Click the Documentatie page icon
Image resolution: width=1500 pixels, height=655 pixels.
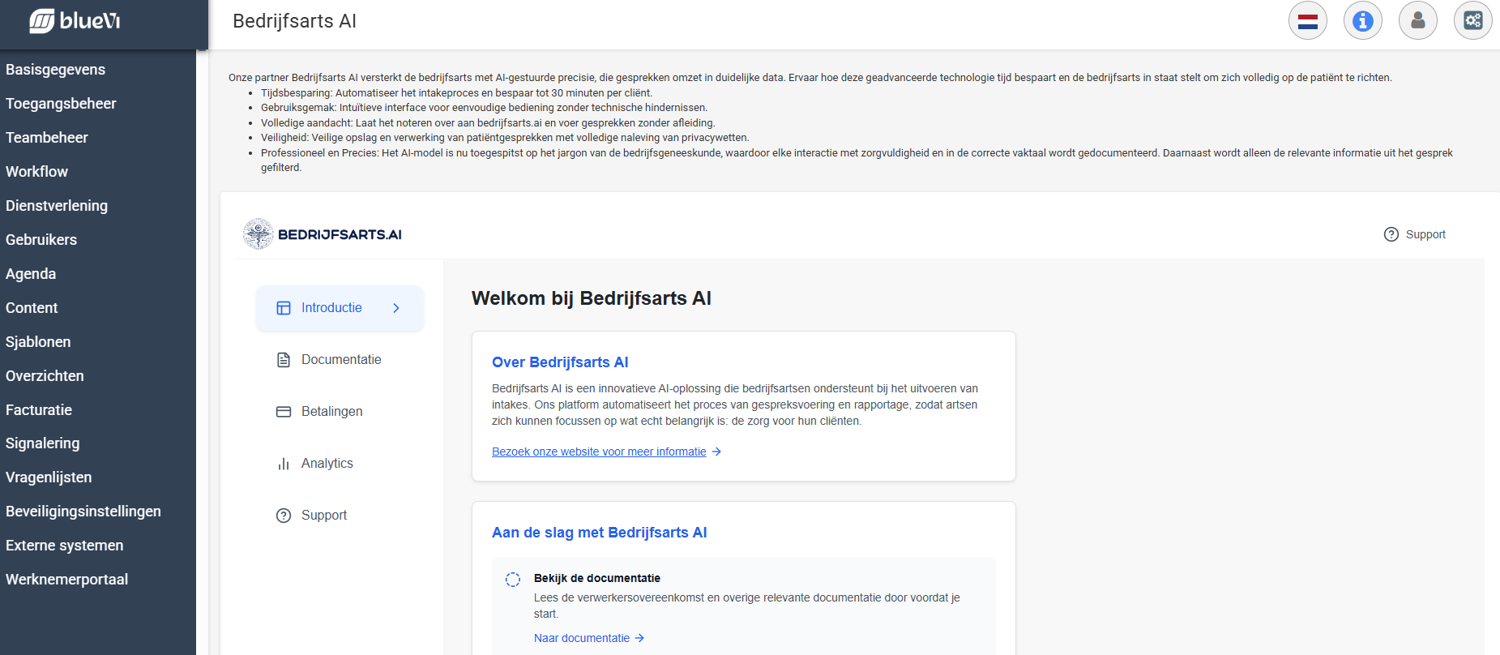pos(284,360)
